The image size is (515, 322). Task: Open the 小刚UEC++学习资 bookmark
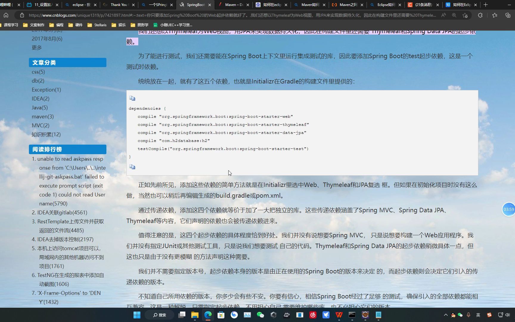coord(173,25)
